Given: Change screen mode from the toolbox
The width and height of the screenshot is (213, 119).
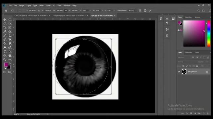Looking at the screenshot, I should pos(10,72).
